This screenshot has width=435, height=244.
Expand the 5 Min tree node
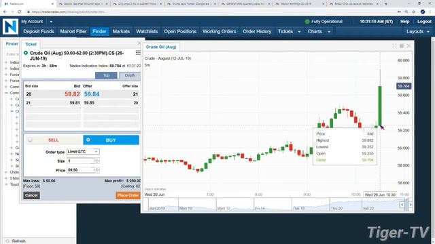click(x=6, y=178)
